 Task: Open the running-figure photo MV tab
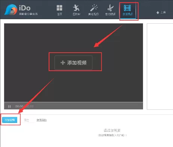76,10
